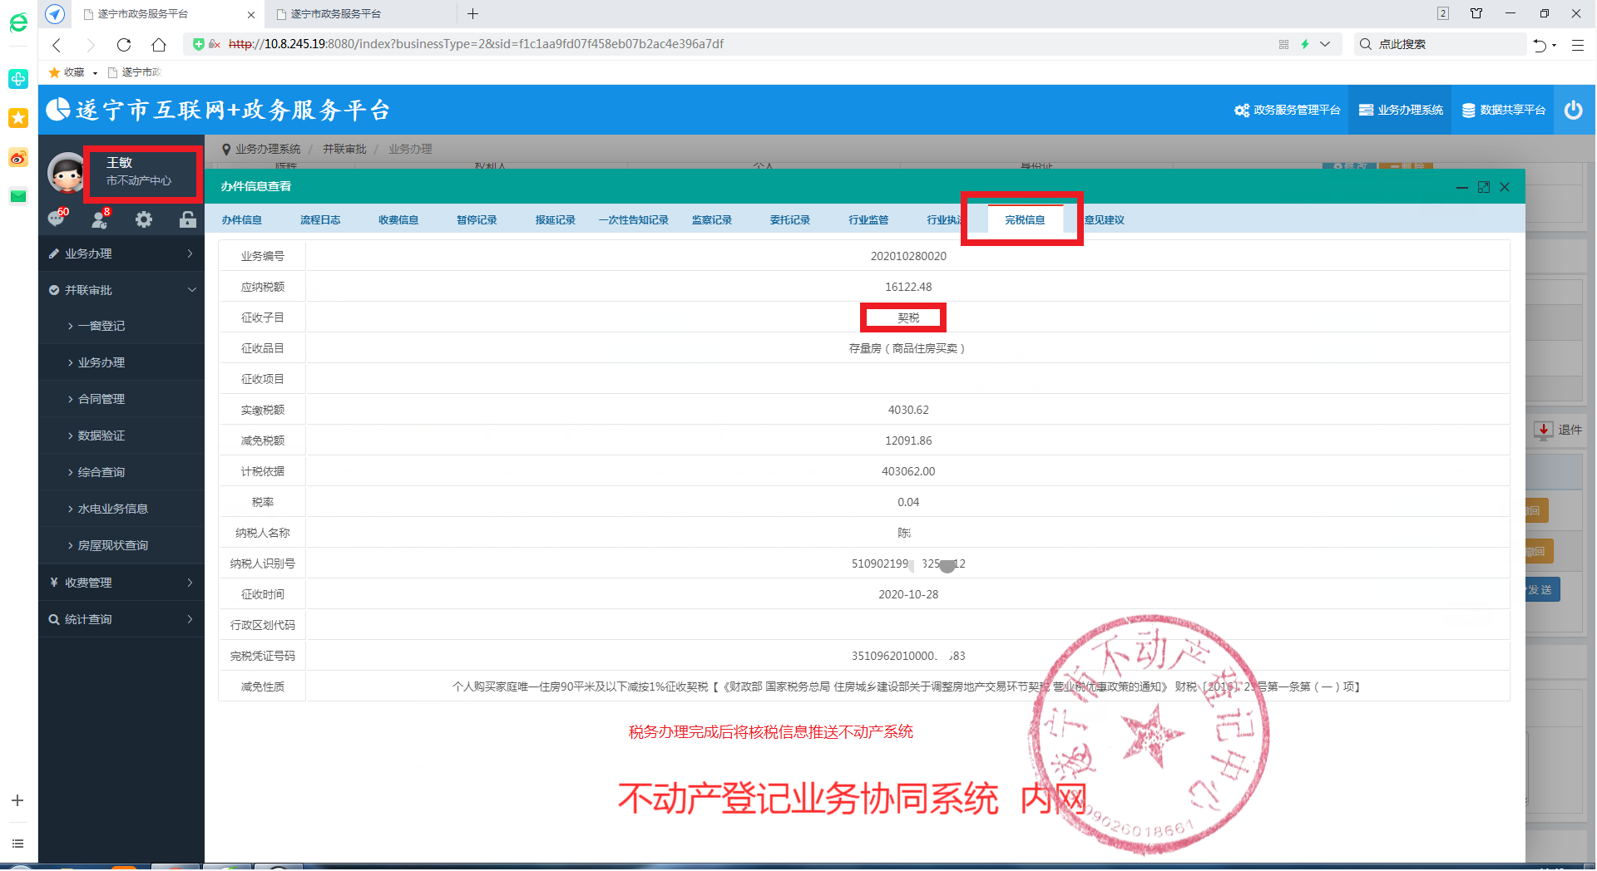Expand the 统计查询 sidebar menu

(x=121, y=619)
